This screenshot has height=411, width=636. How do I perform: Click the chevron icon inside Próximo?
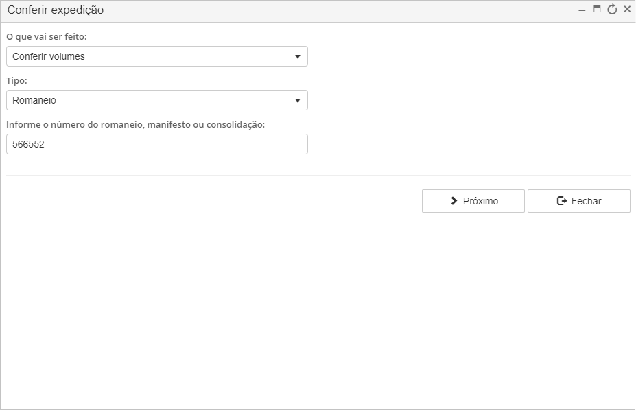tap(454, 201)
